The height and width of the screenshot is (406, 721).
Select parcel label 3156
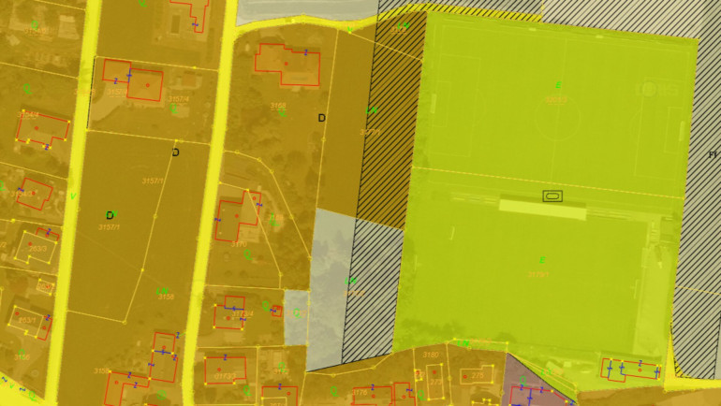[277, 106]
